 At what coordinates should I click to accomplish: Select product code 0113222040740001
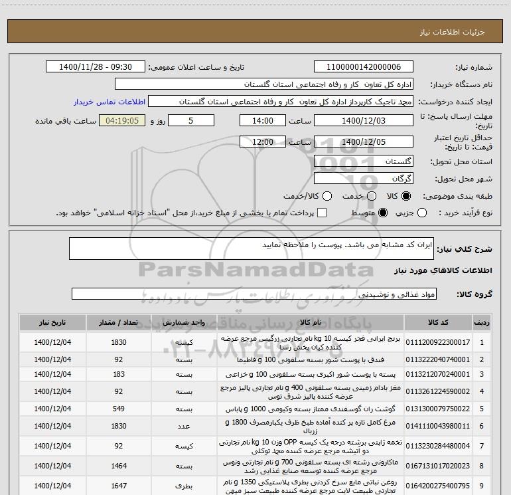(x=438, y=359)
